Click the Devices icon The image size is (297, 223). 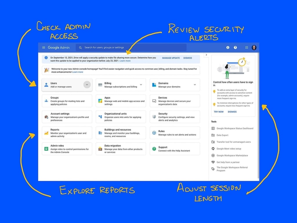[154, 101]
